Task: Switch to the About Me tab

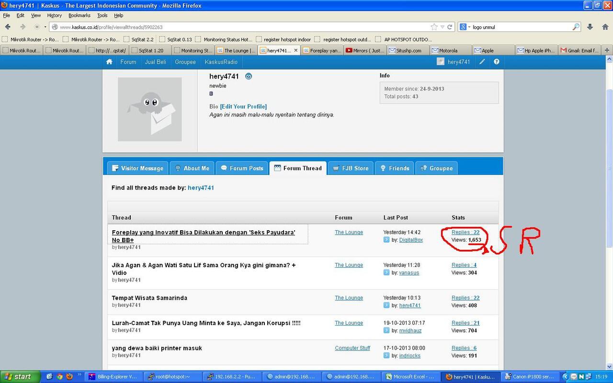Action: point(192,168)
